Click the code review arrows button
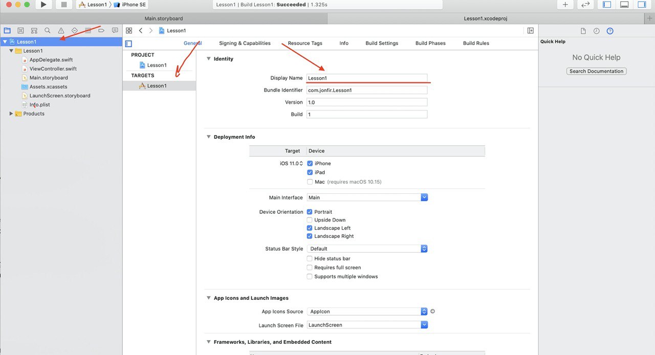 click(585, 5)
